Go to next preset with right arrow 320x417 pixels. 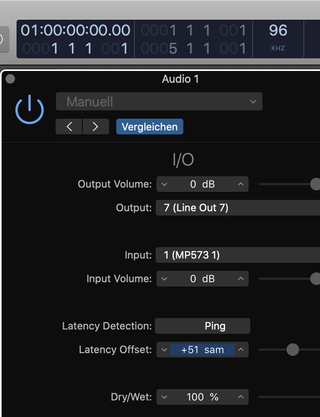(96, 127)
